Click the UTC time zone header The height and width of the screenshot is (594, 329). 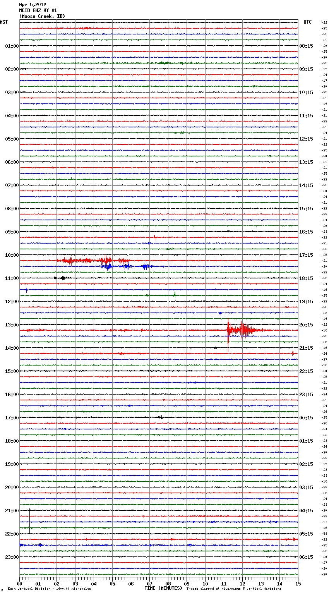pos(307,22)
